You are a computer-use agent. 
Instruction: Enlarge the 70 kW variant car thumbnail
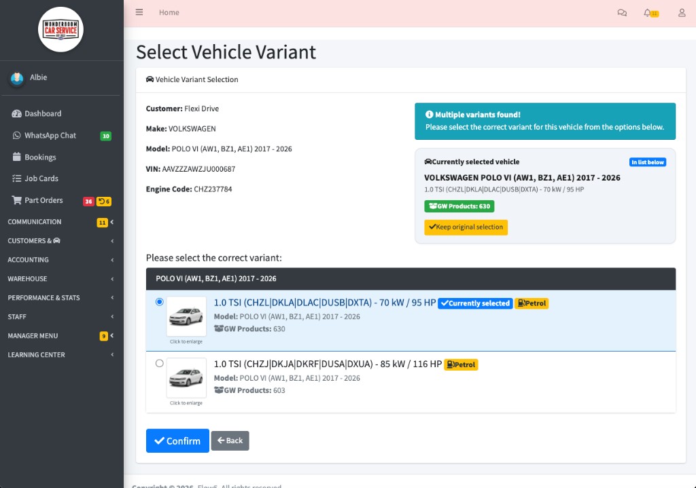tap(186, 316)
